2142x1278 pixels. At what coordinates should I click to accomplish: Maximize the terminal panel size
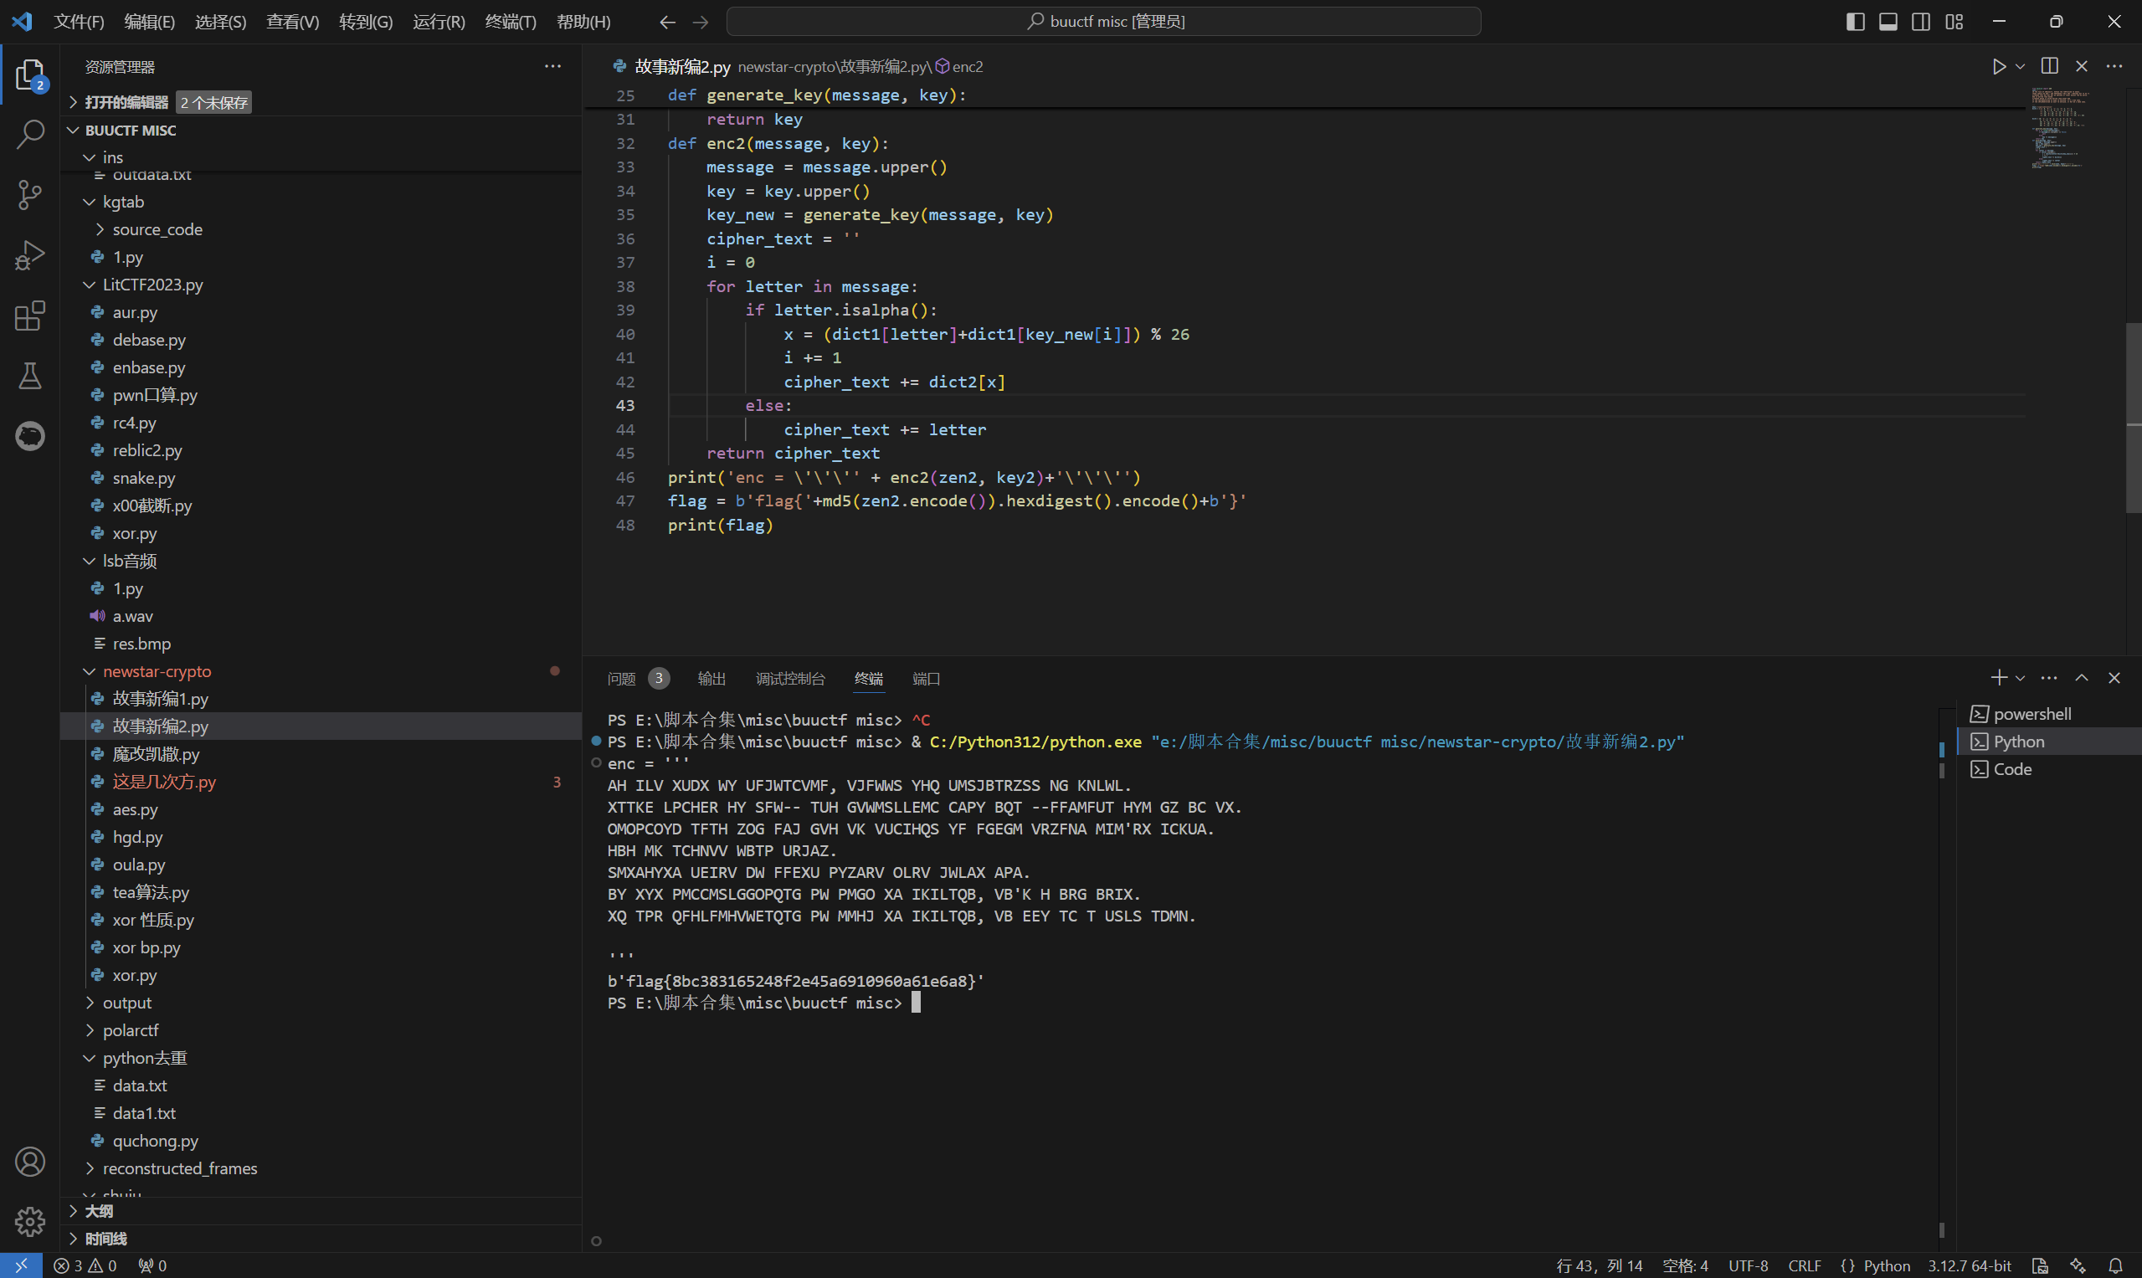tap(2082, 679)
